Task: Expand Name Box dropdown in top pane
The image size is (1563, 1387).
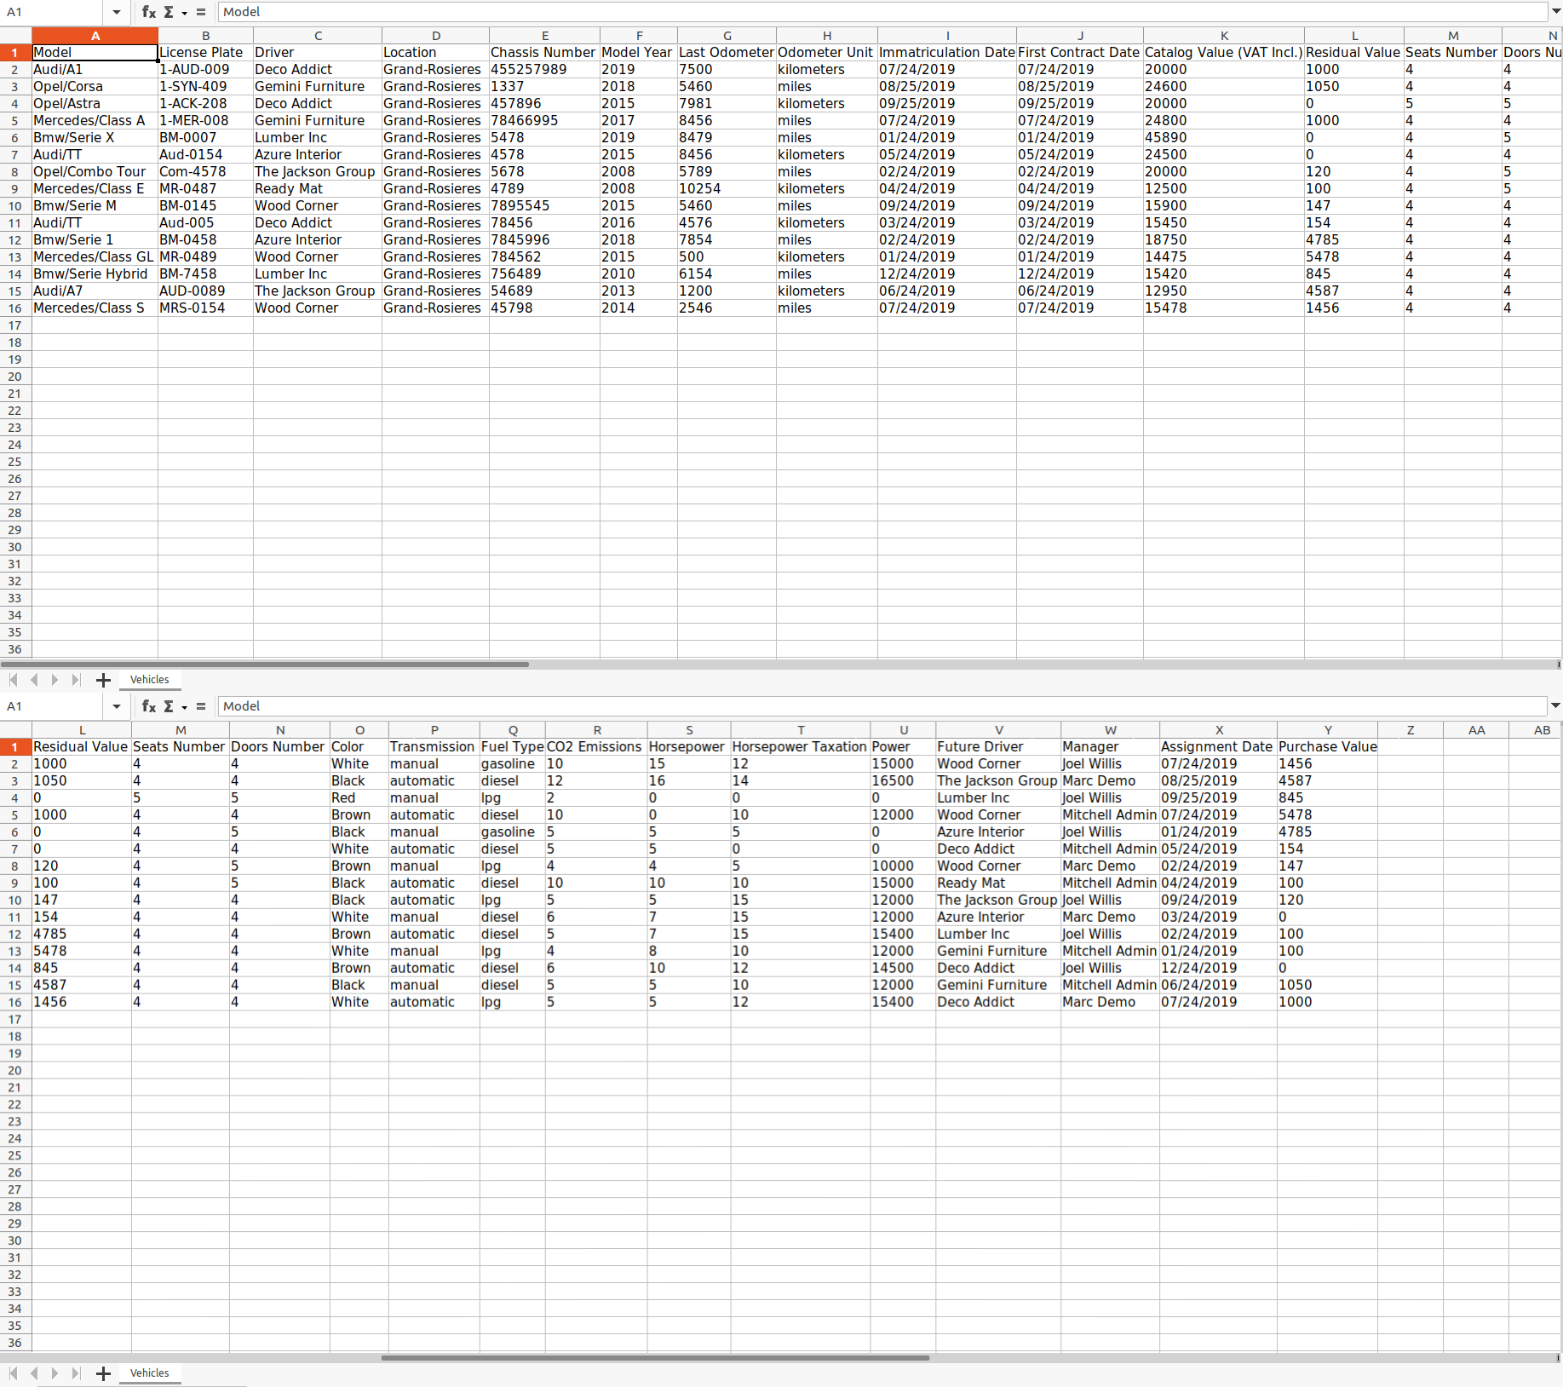Action: point(117,12)
